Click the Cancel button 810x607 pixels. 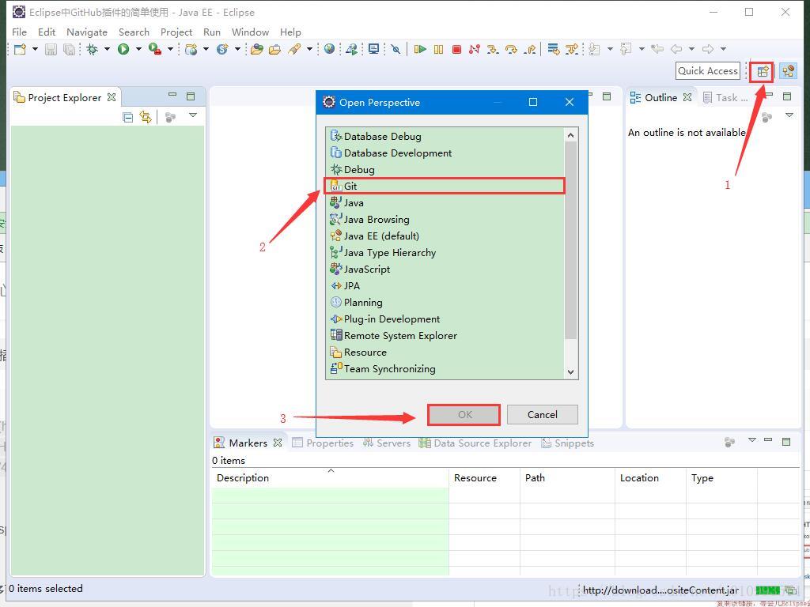click(x=543, y=414)
